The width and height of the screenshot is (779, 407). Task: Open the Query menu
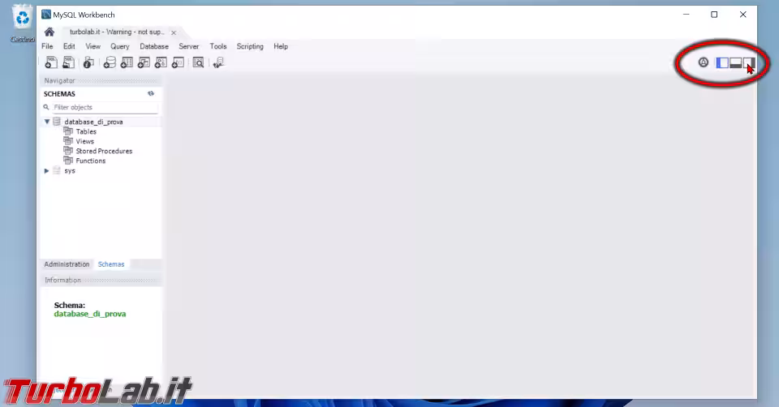pyautogui.click(x=120, y=46)
